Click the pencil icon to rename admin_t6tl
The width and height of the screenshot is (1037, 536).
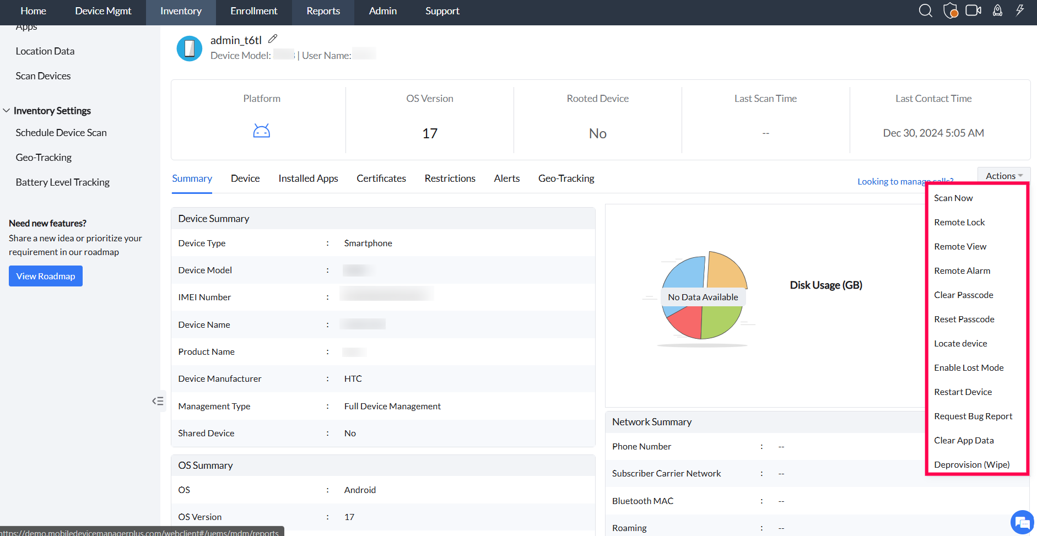273,39
